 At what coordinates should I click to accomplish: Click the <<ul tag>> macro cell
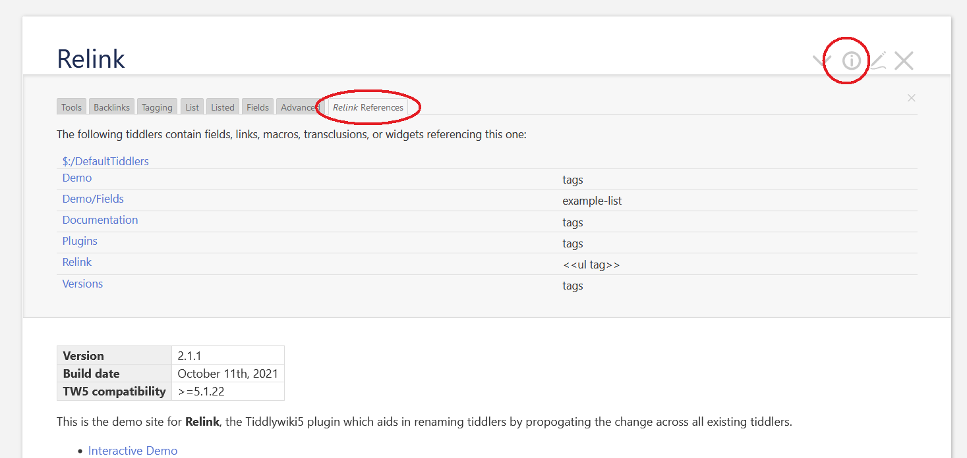591,265
